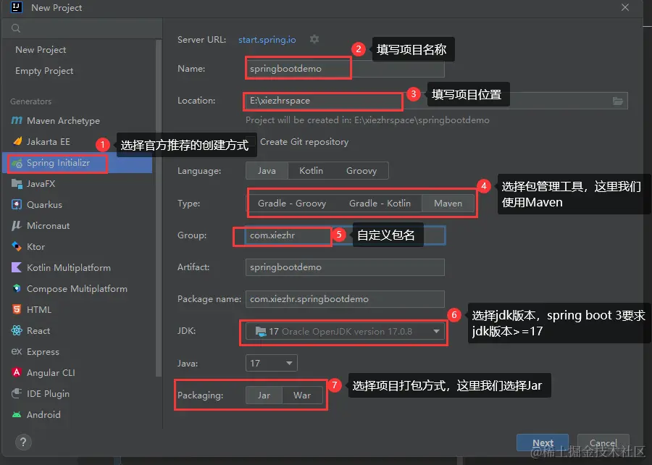
Task: Click the Next button
Action: 543,443
